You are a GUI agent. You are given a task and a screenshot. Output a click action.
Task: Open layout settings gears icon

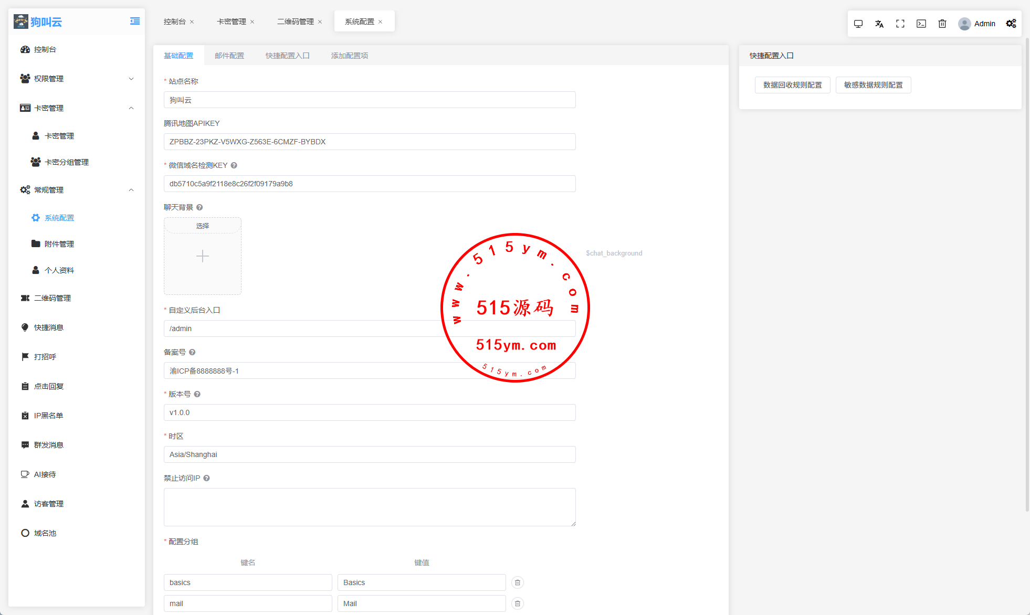1011,24
